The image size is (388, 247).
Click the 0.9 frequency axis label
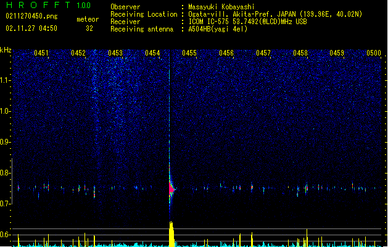[x=6, y=142]
